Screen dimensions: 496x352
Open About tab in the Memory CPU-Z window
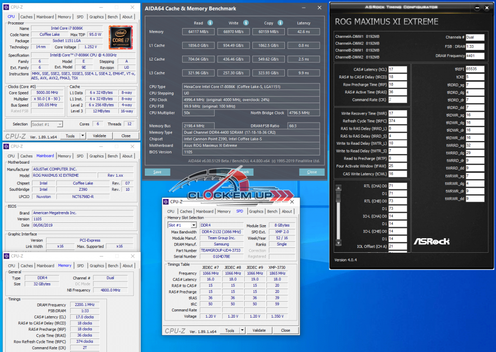(127, 266)
